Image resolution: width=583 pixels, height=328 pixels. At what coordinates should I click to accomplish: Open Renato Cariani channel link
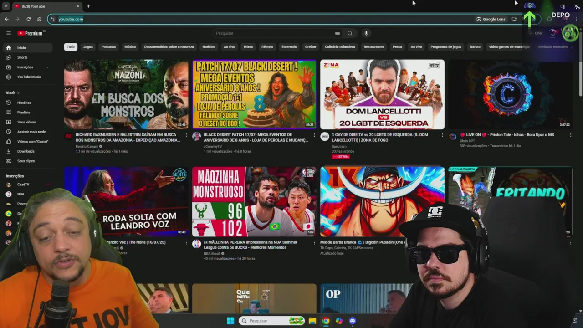pos(87,146)
